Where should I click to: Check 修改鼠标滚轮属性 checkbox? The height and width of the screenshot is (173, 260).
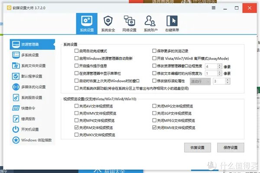pos(154,81)
